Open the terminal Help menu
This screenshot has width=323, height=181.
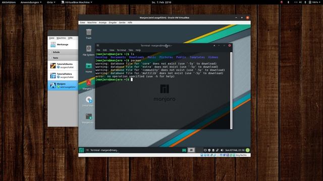(x=138, y=50)
